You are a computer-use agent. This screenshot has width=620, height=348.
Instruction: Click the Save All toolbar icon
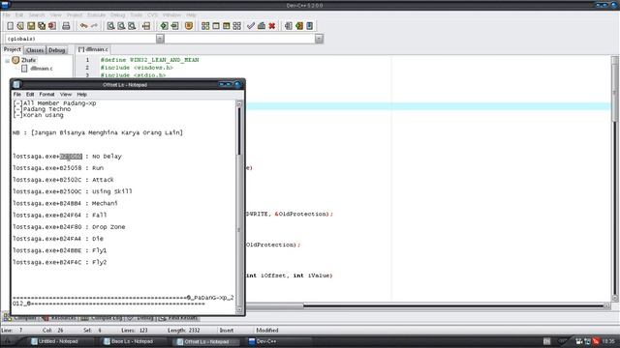point(42,26)
